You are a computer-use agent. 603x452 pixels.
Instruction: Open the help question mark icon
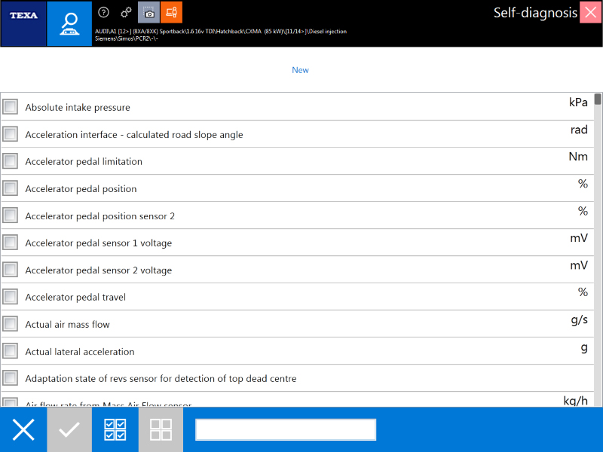pos(104,12)
